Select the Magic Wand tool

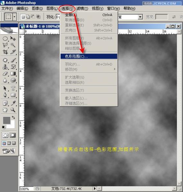click(13, 45)
